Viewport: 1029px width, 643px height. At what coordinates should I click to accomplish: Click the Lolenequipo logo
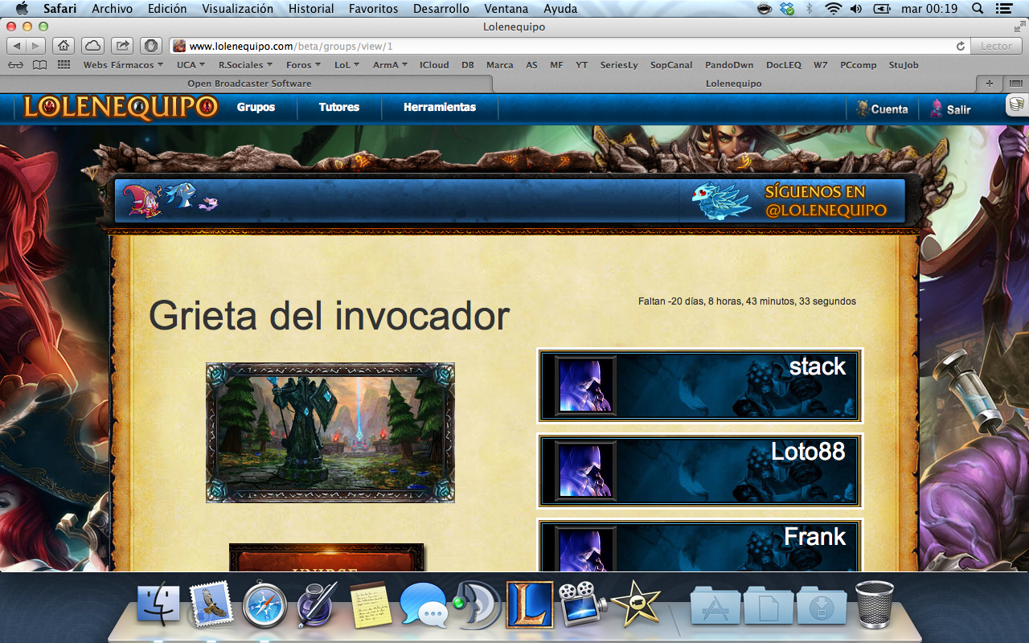[121, 107]
